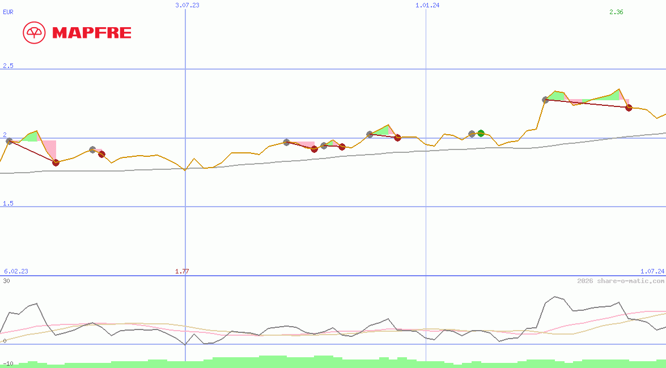Select the 1.01.24 date label

427,5
